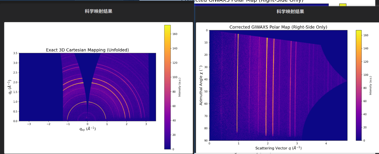The height and width of the screenshot is (154, 379).
Task: Click the Scattering Vector q axis label
Action: click(x=278, y=148)
